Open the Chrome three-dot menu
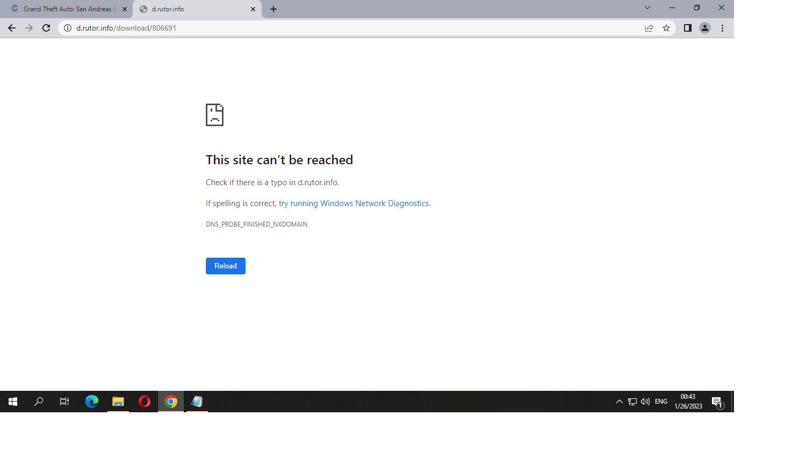 (722, 28)
